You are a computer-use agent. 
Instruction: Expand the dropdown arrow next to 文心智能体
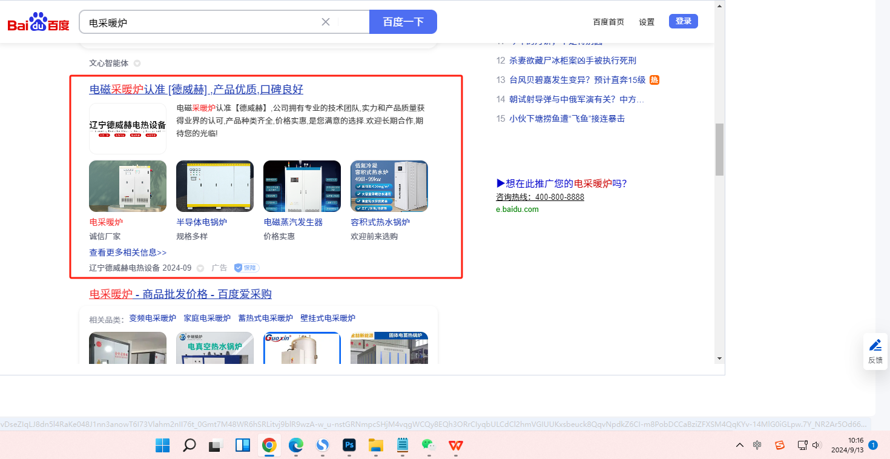click(x=137, y=64)
